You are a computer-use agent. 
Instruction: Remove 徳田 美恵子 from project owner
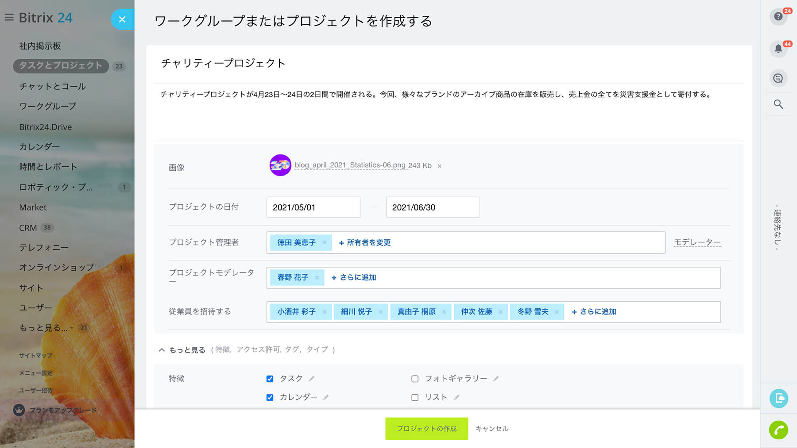tap(325, 242)
